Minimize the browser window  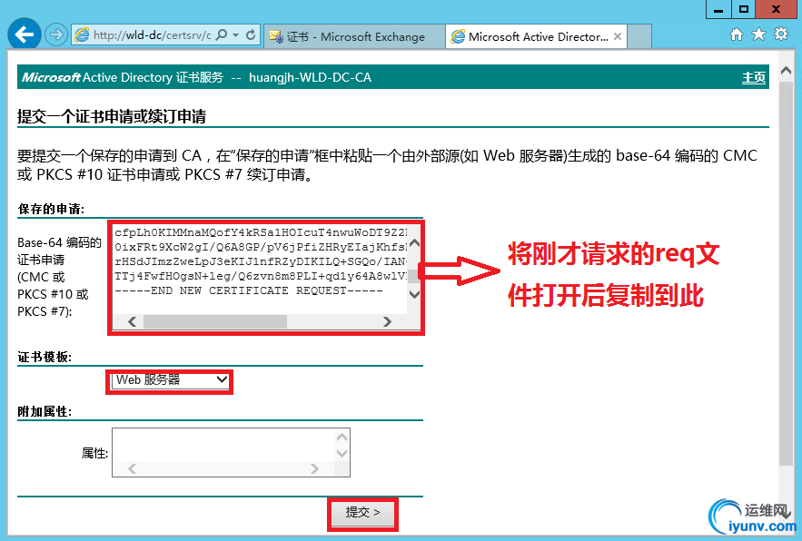pyautogui.click(x=718, y=9)
